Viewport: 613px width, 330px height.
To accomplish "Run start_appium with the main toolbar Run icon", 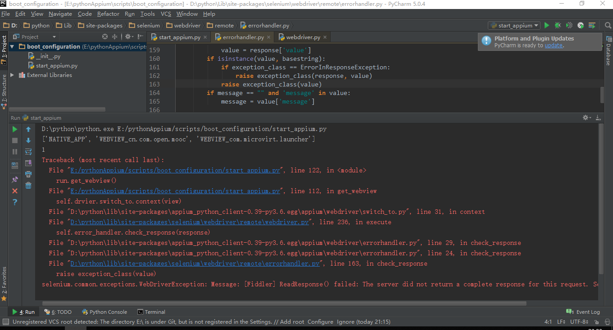I will [547, 26].
